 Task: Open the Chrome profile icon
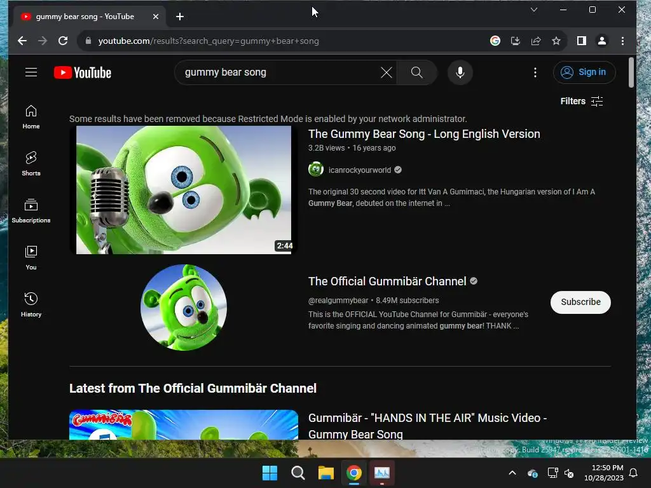601,41
